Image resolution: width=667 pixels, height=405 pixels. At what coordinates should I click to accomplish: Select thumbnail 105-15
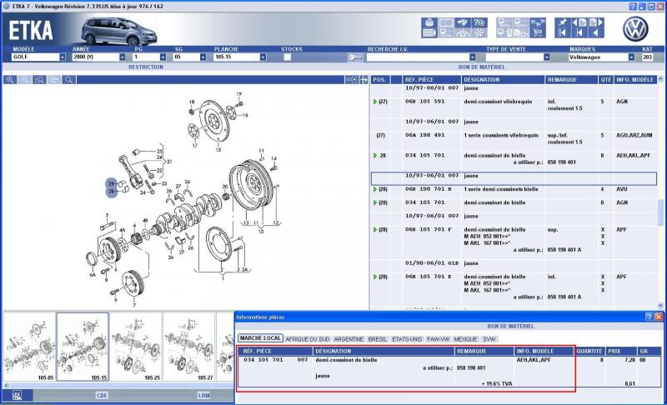[83, 347]
